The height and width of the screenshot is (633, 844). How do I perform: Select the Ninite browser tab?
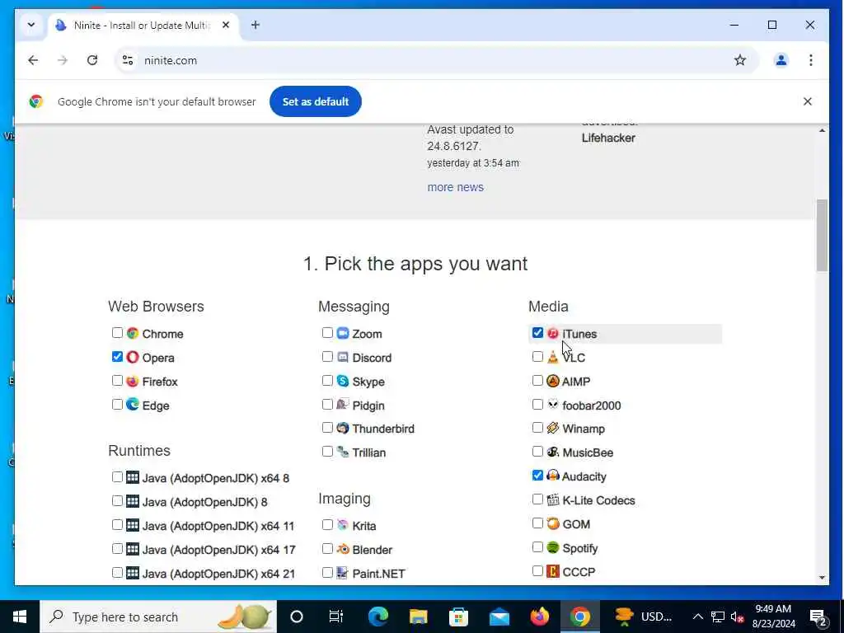[x=144, y=26]
